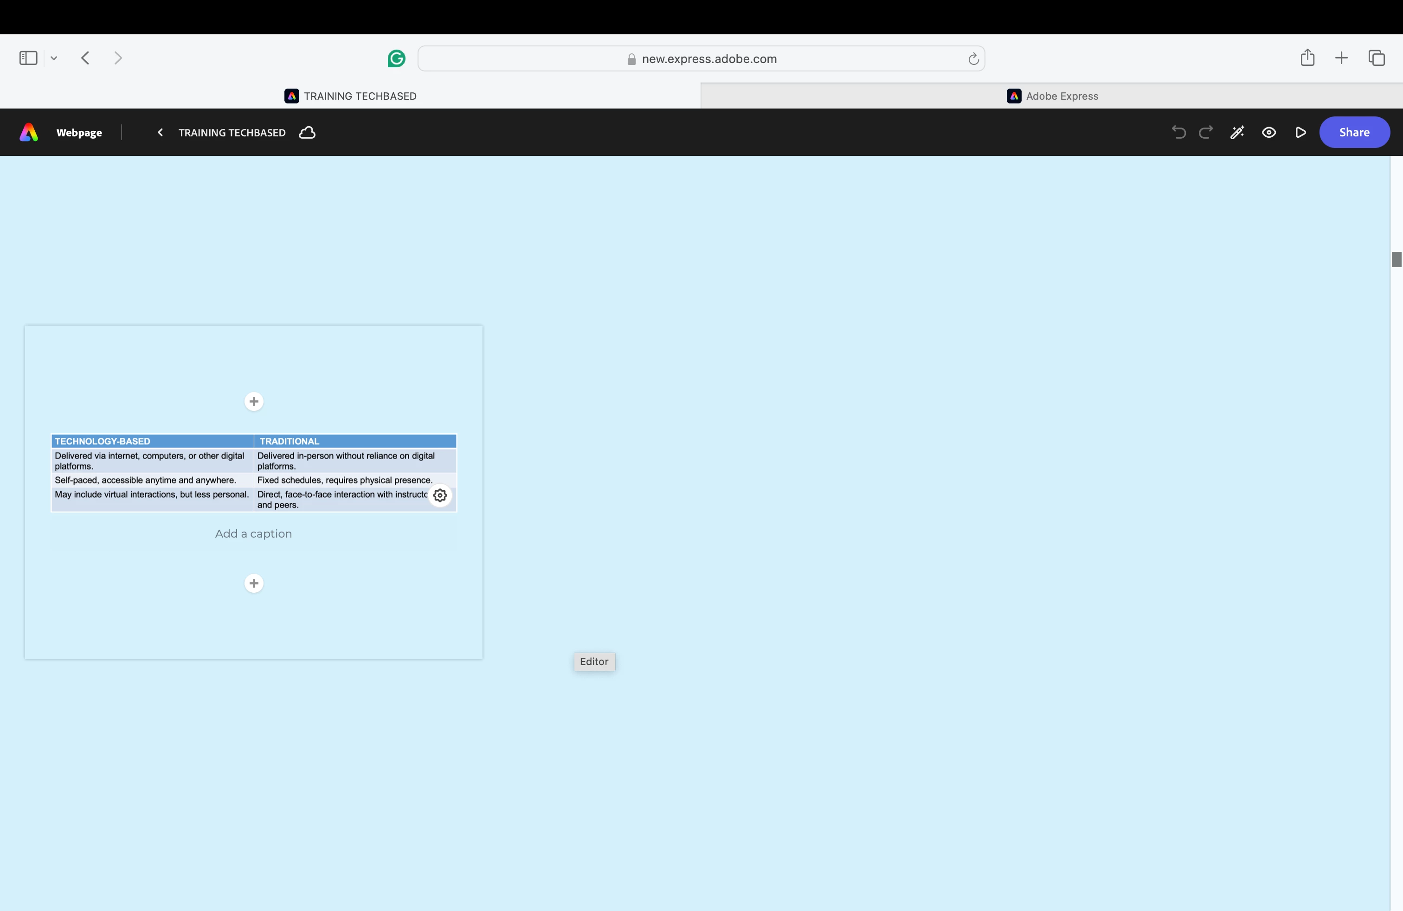This screenshot has width=1403, height=911.
Task: Expand the sidebar dropdown chevron
Action: coord(54,58)
